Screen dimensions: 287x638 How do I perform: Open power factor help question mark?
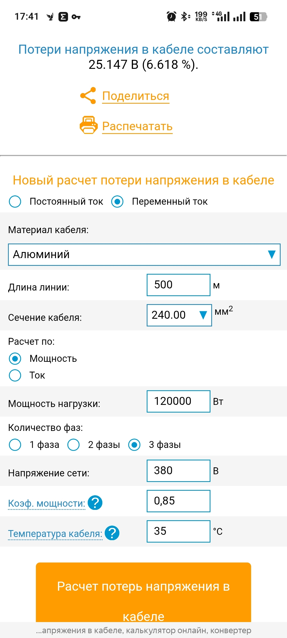pyautogui.click(x=95, y=503)
